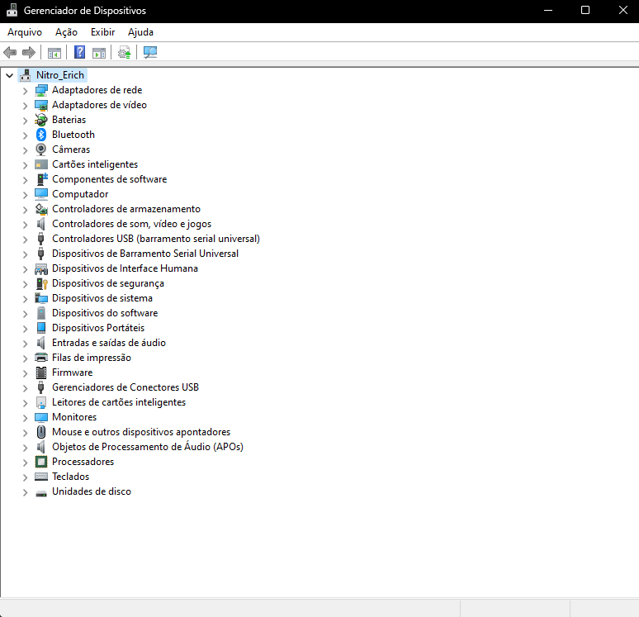Click the Teclados keyboard icon

pos(41,477)
